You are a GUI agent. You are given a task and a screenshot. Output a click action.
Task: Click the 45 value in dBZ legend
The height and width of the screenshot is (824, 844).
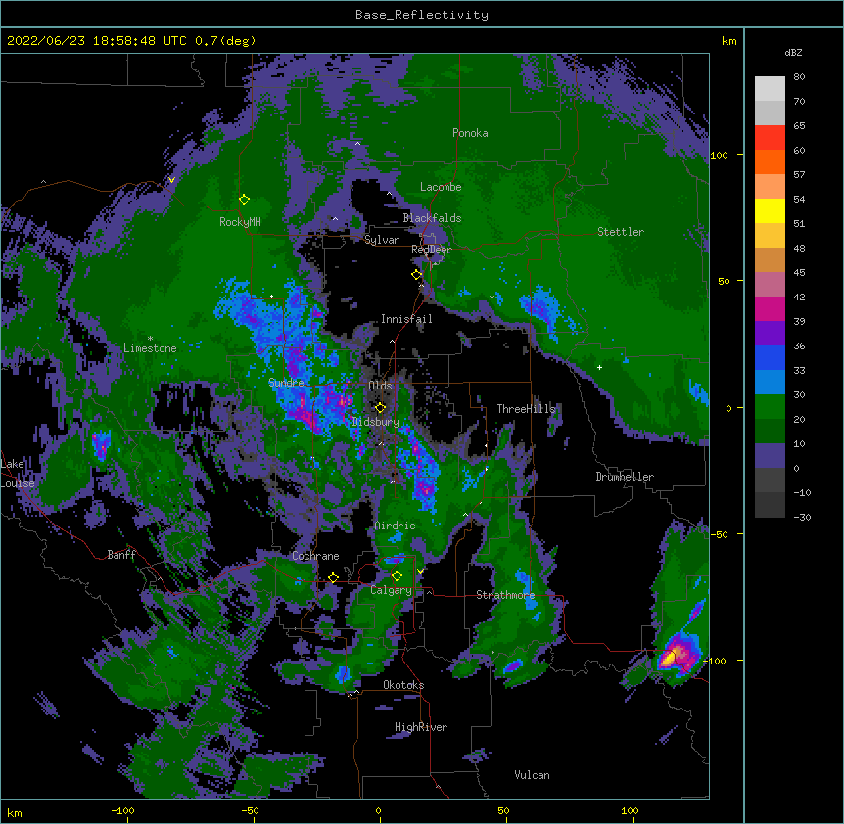(799, 273)
